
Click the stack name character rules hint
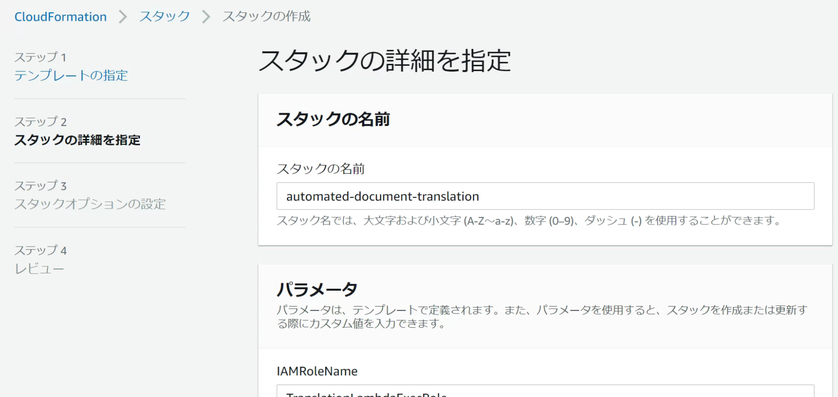point(529,221)
